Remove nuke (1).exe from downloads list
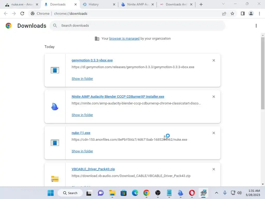The image size is (265, 199). (x=214, y=133)
